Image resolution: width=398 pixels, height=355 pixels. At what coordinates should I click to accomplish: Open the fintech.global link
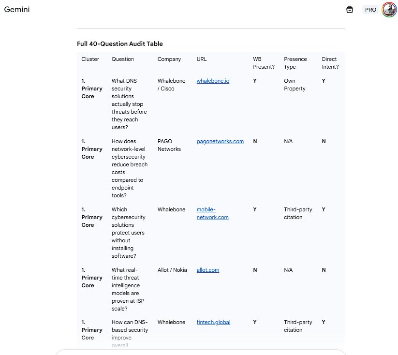tap(213, 322)
